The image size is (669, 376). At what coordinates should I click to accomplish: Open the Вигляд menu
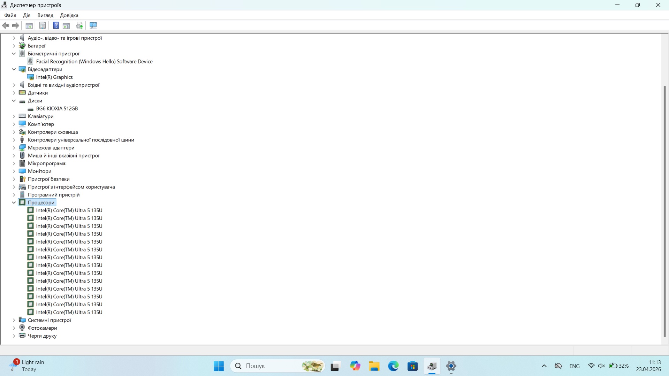point(45,15)
